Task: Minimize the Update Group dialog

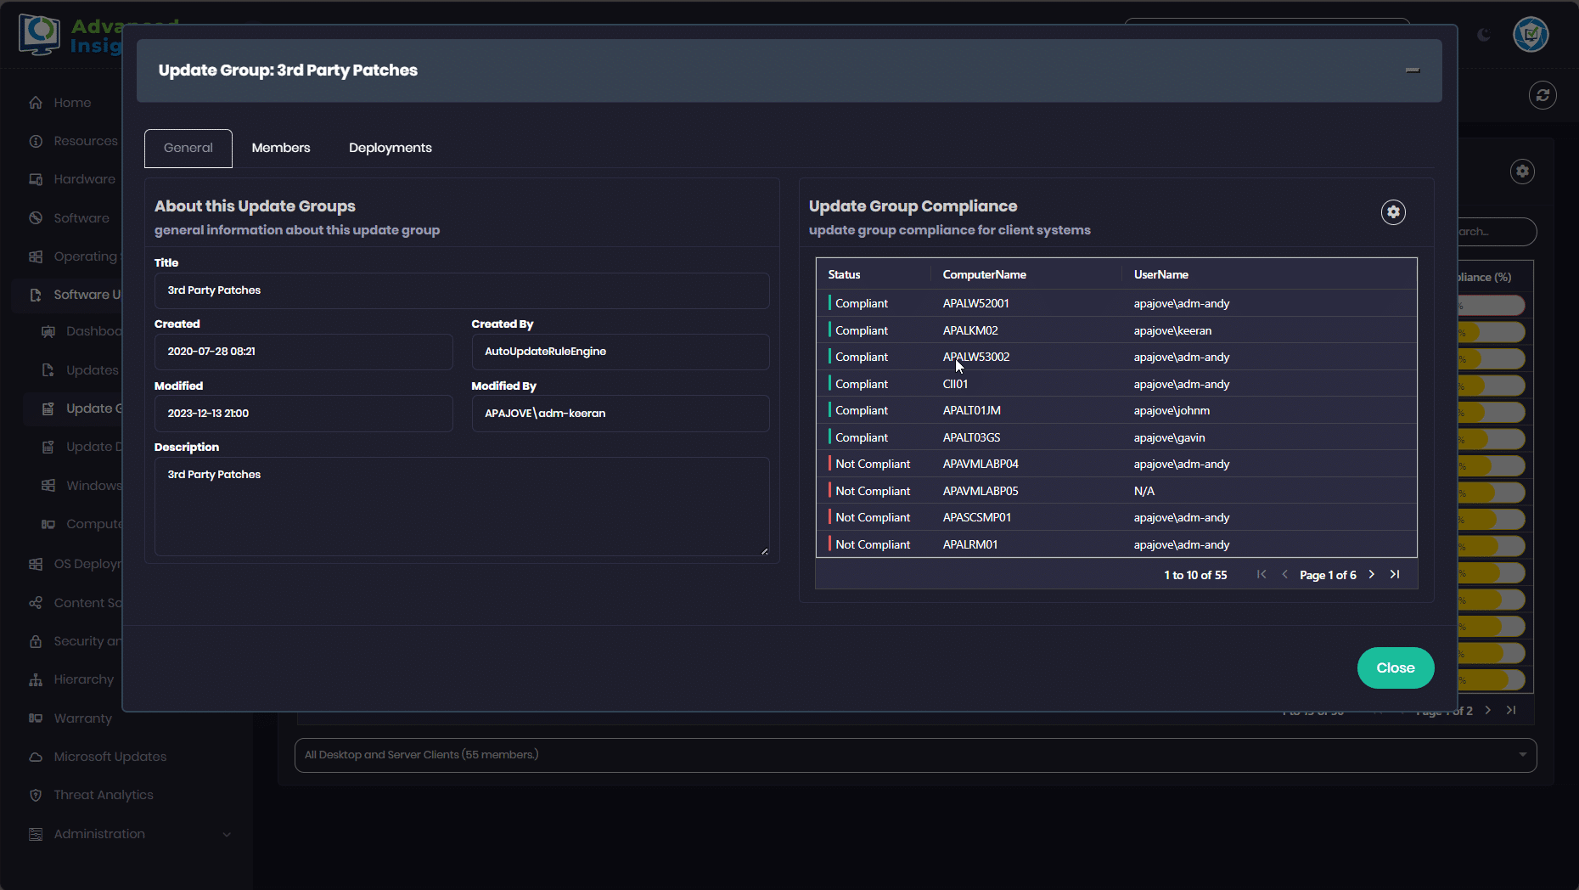Action: [x=1413, y=70]
